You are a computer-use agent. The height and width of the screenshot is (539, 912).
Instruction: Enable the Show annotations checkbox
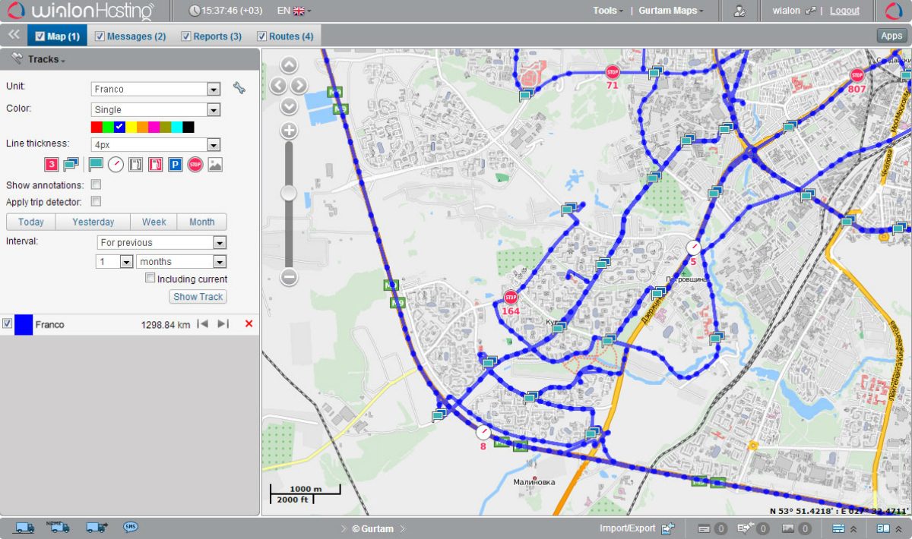(97, 184)
